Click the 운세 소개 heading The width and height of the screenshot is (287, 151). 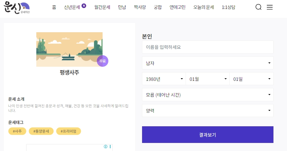pyautogui.click(x=16, y=99)
